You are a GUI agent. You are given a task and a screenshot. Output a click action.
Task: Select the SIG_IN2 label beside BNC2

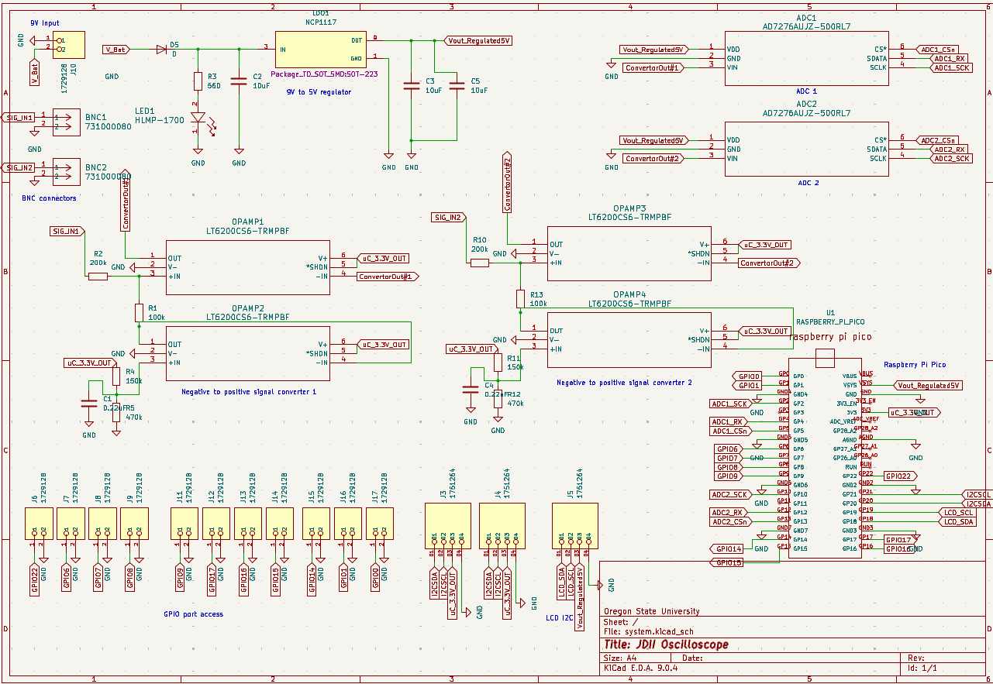click(19, 167)
